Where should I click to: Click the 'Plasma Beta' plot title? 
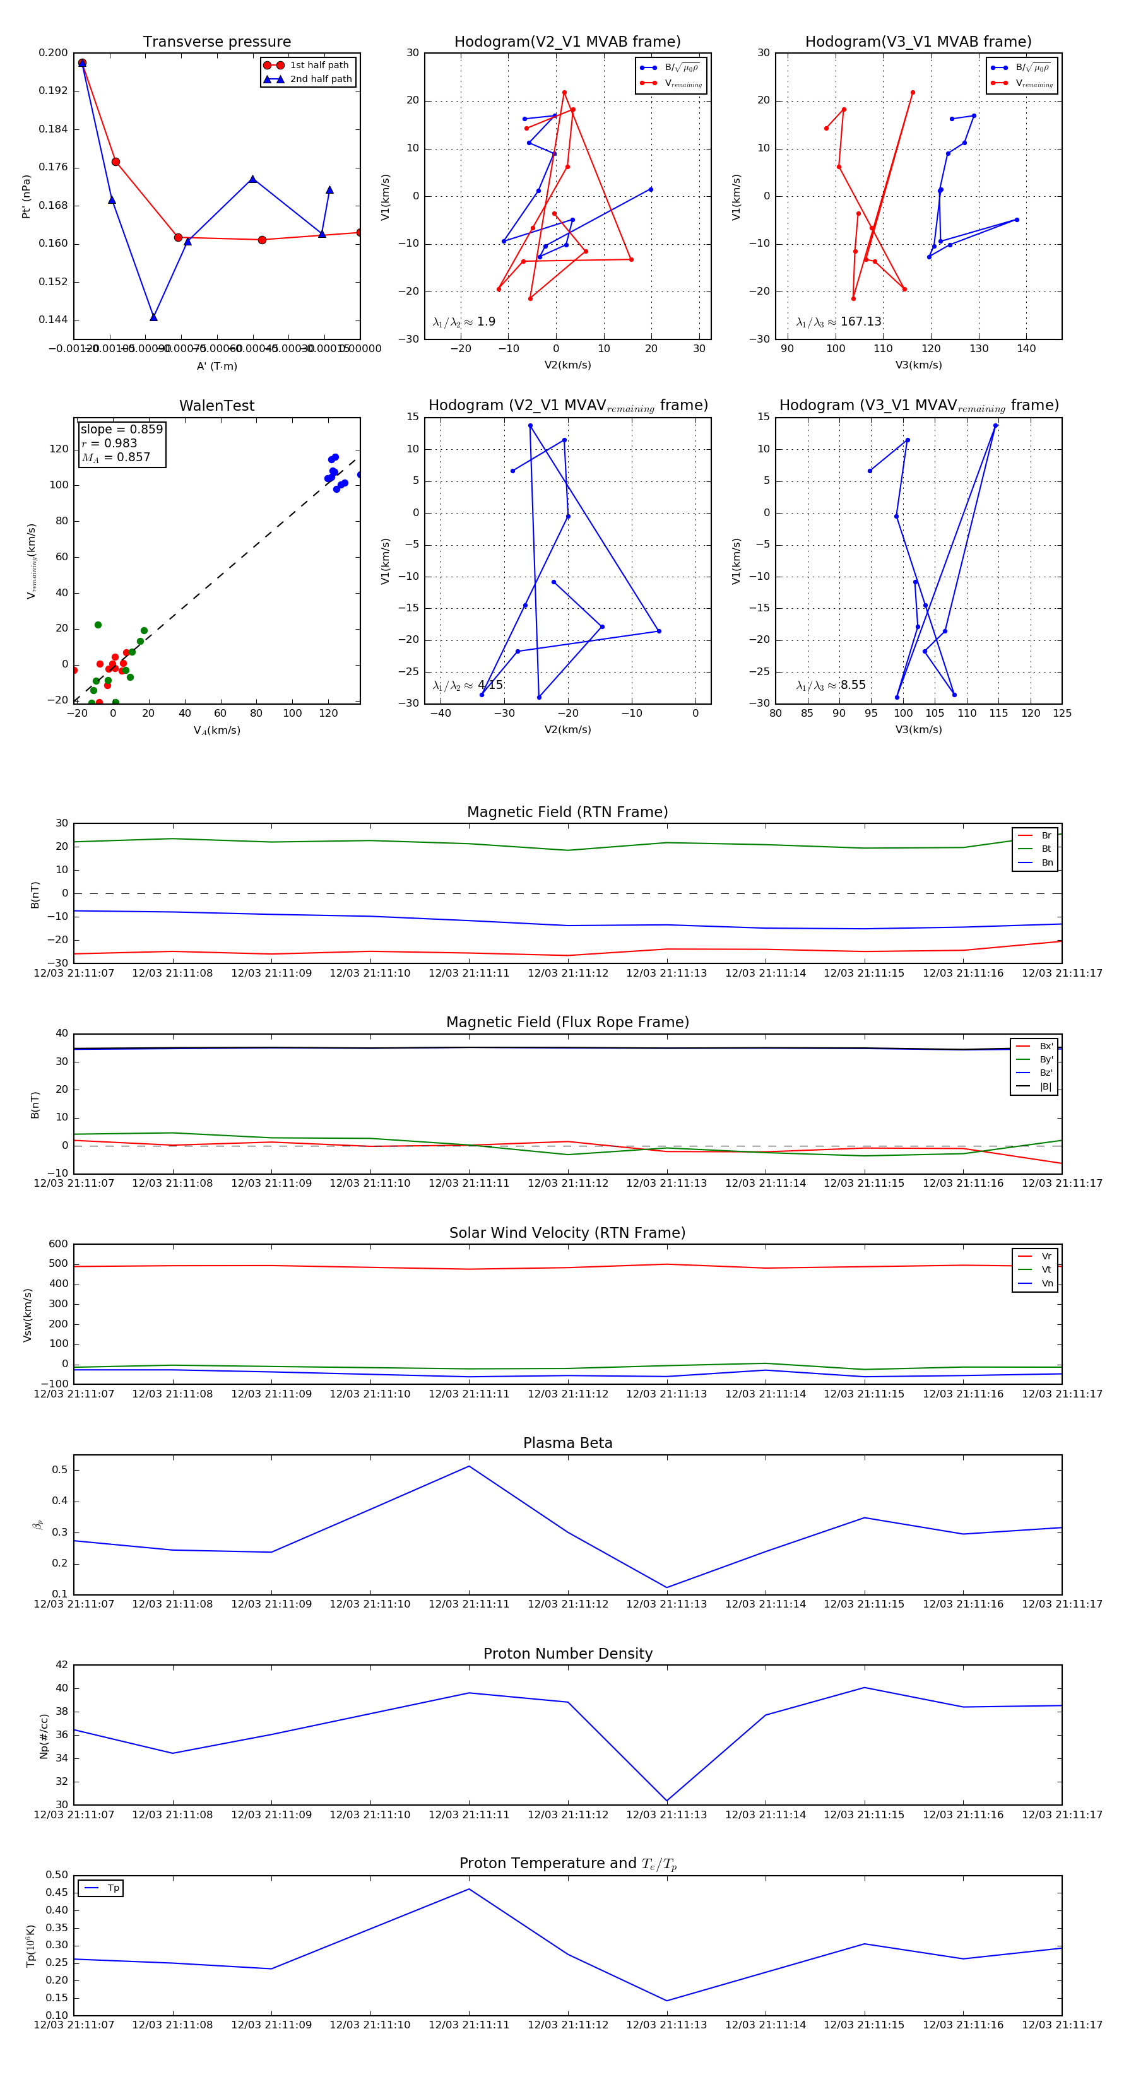(x=567, y=1443)
